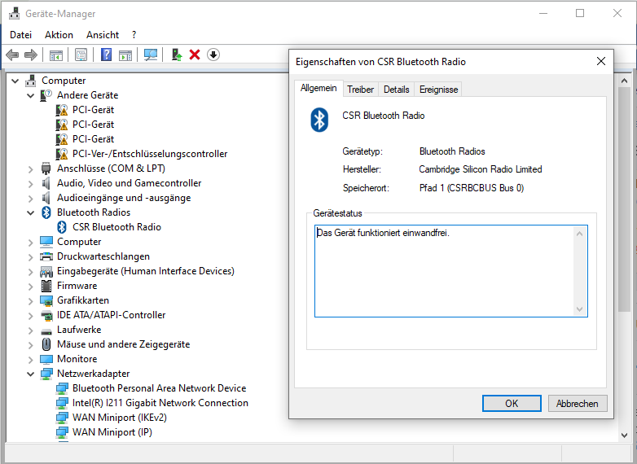Click the IDE ATA/ATAPI-Controller icon
This screenshot has width=637, height=464.
(x=46, y=315)
